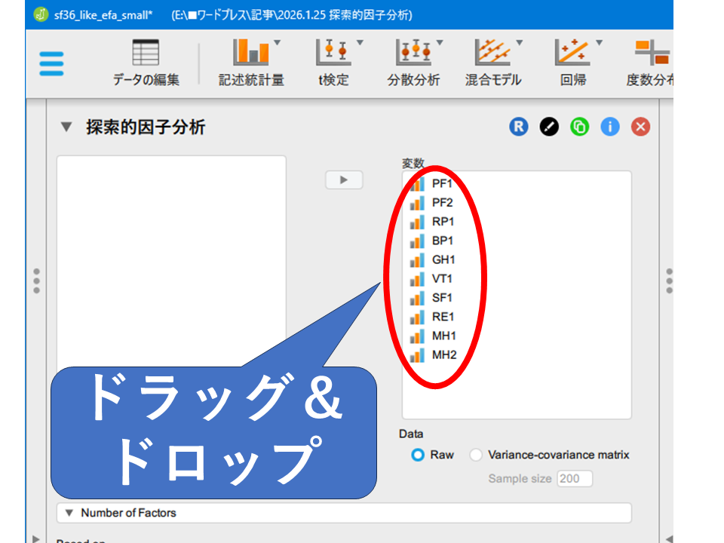Click the arrow button to assign variables

[344, 180]
